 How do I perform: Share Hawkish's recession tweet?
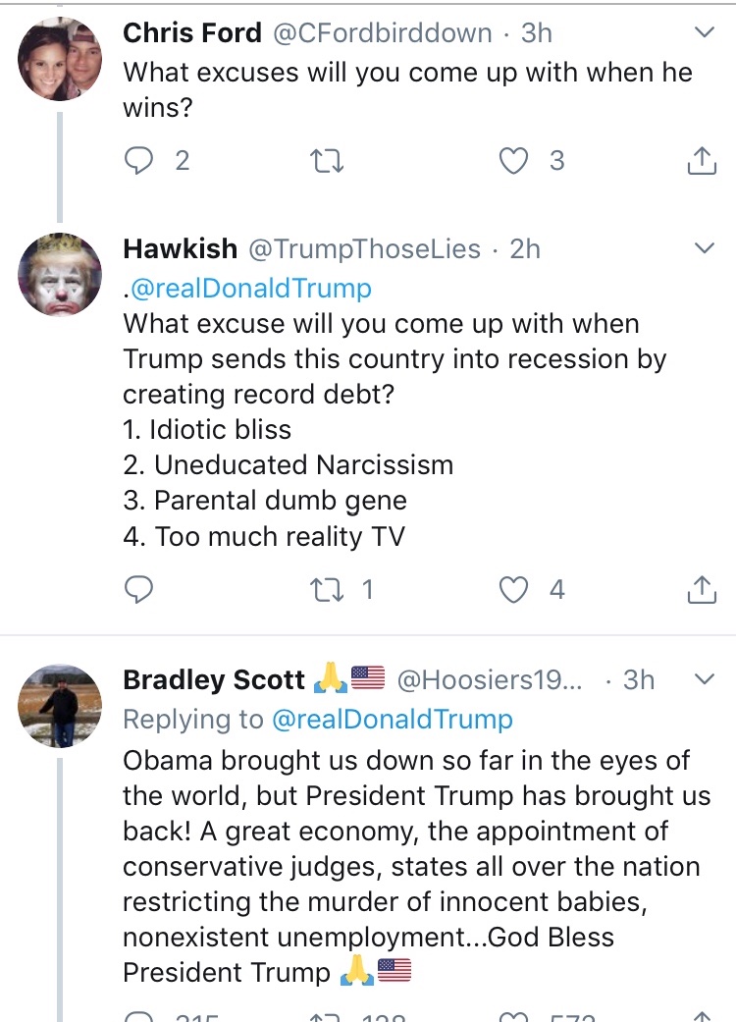(701, 589)
